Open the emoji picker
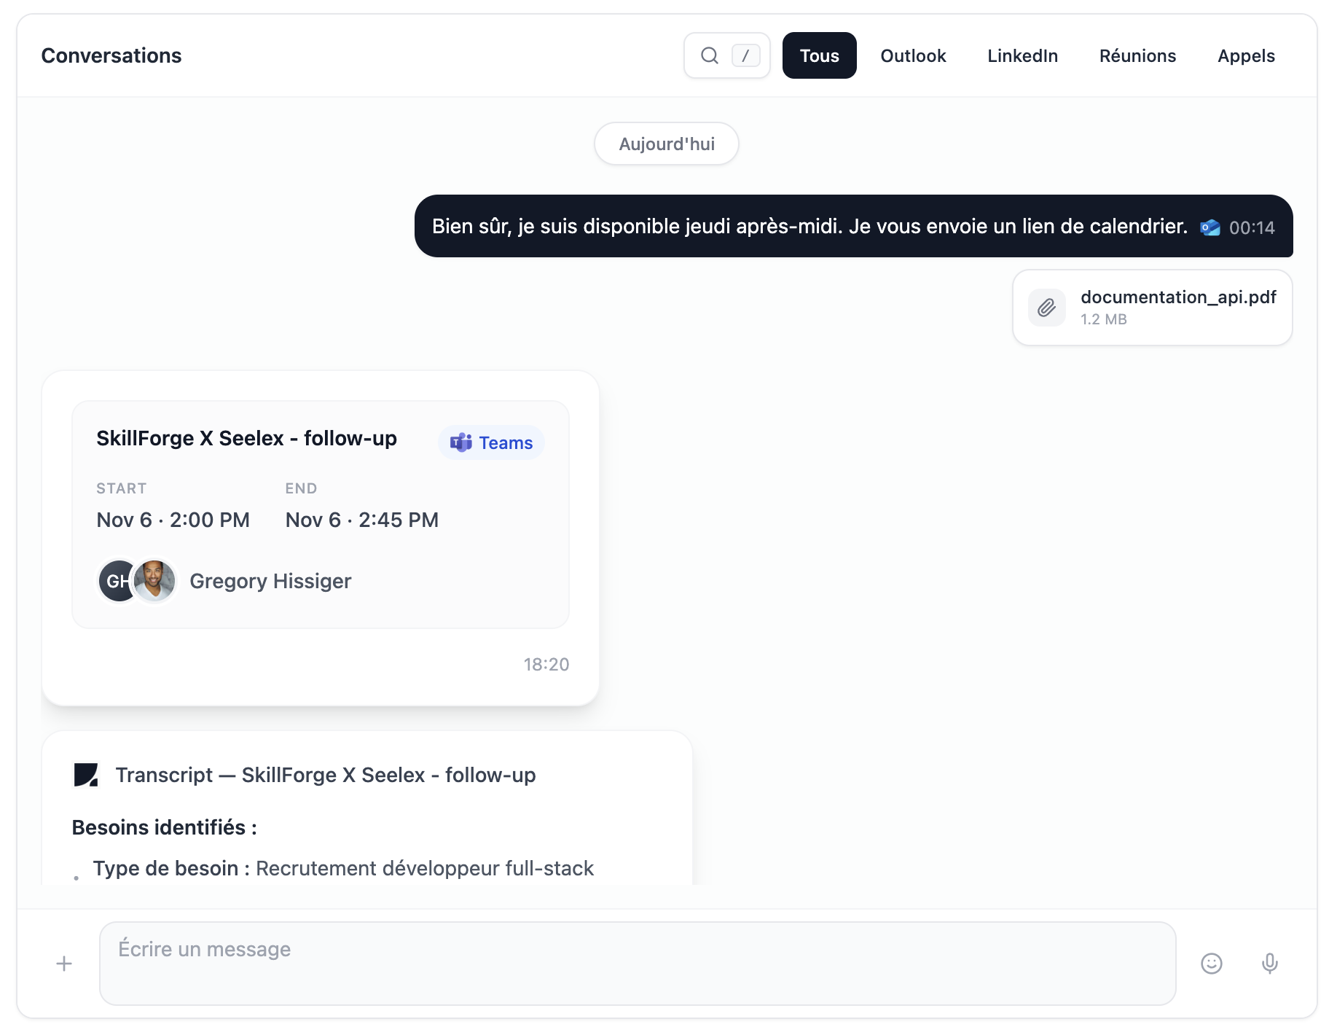Image resolution: width=1329 pixels, height=1035 pixels. tap(1211, 964)
